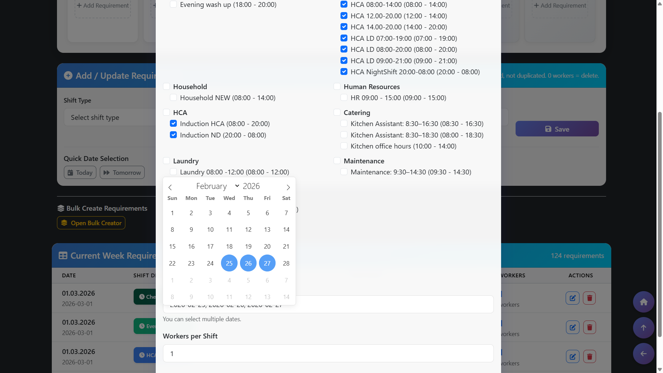Click the Today quick date button
663x373 pixels.
[80, 172]
